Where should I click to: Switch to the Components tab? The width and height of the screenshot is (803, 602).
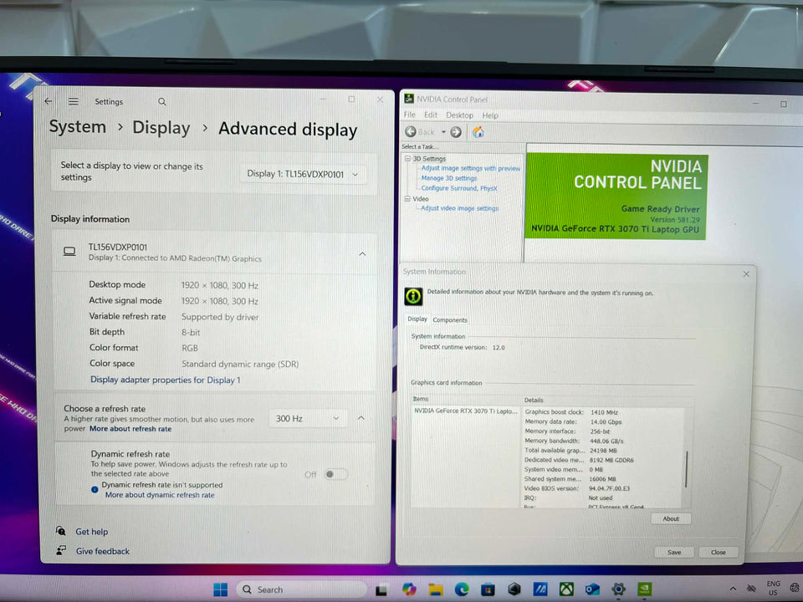[x=450, y=320]
